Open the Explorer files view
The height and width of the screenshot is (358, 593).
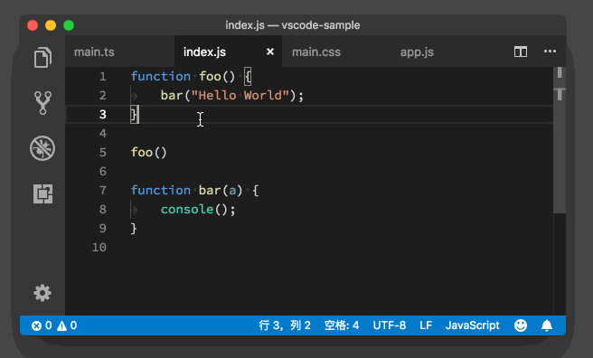pos(42,58)
